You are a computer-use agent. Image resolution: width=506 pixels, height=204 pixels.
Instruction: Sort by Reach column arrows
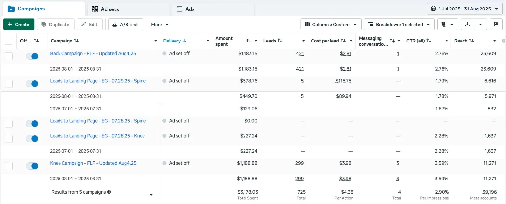point(471,41)
